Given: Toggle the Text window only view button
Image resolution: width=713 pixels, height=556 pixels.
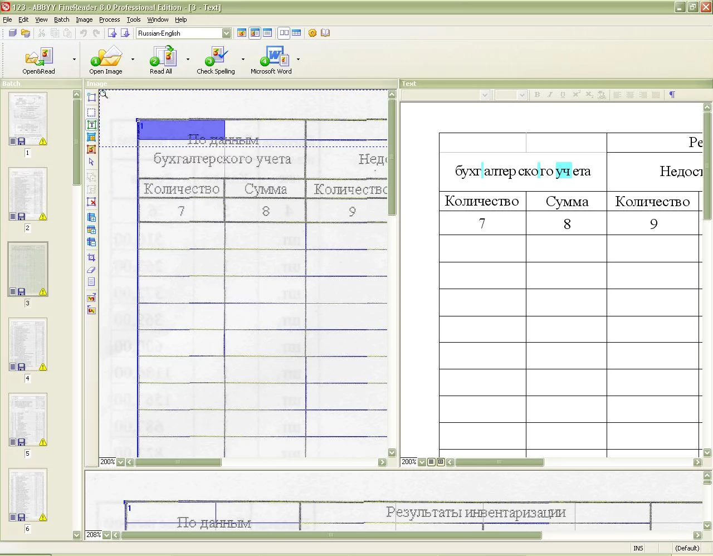Looking at the screenshot, I should [267, 33].
